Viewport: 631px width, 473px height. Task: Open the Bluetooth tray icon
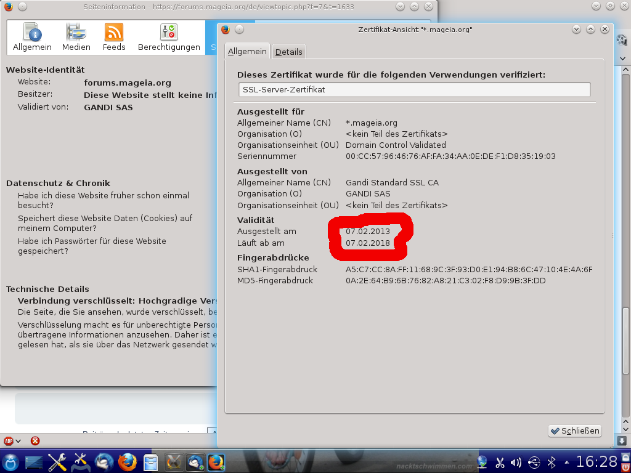pyautogui.click(x=552, y=463)
